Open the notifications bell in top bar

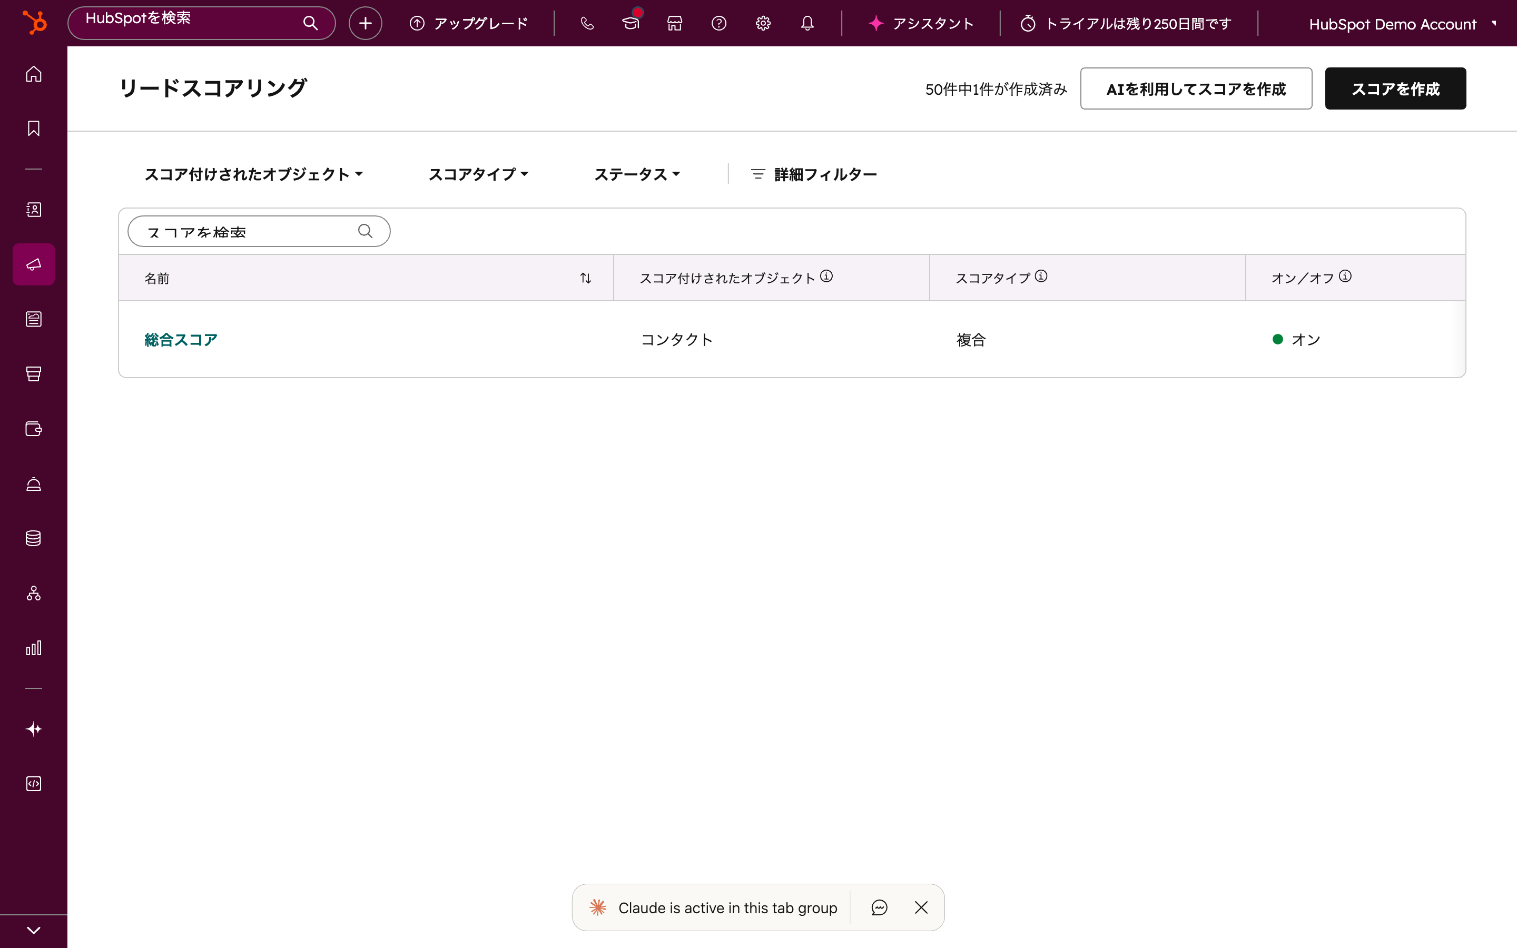pyautogui.click(x=807, y=23)
